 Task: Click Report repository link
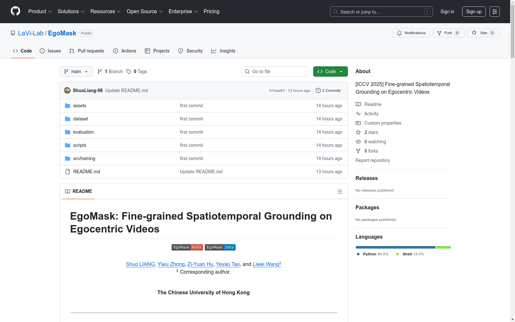coord(373,160)
